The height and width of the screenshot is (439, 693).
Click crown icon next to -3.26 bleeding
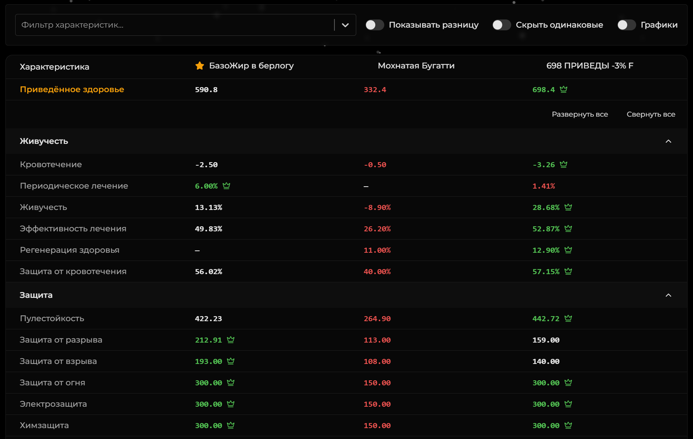pos(563,164)
